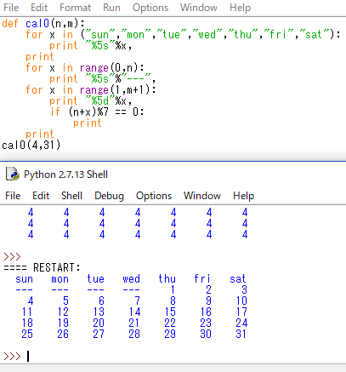This screenshot has width=346, height=372.
Task: Open the Shell menu
Action: coord(71,196)
